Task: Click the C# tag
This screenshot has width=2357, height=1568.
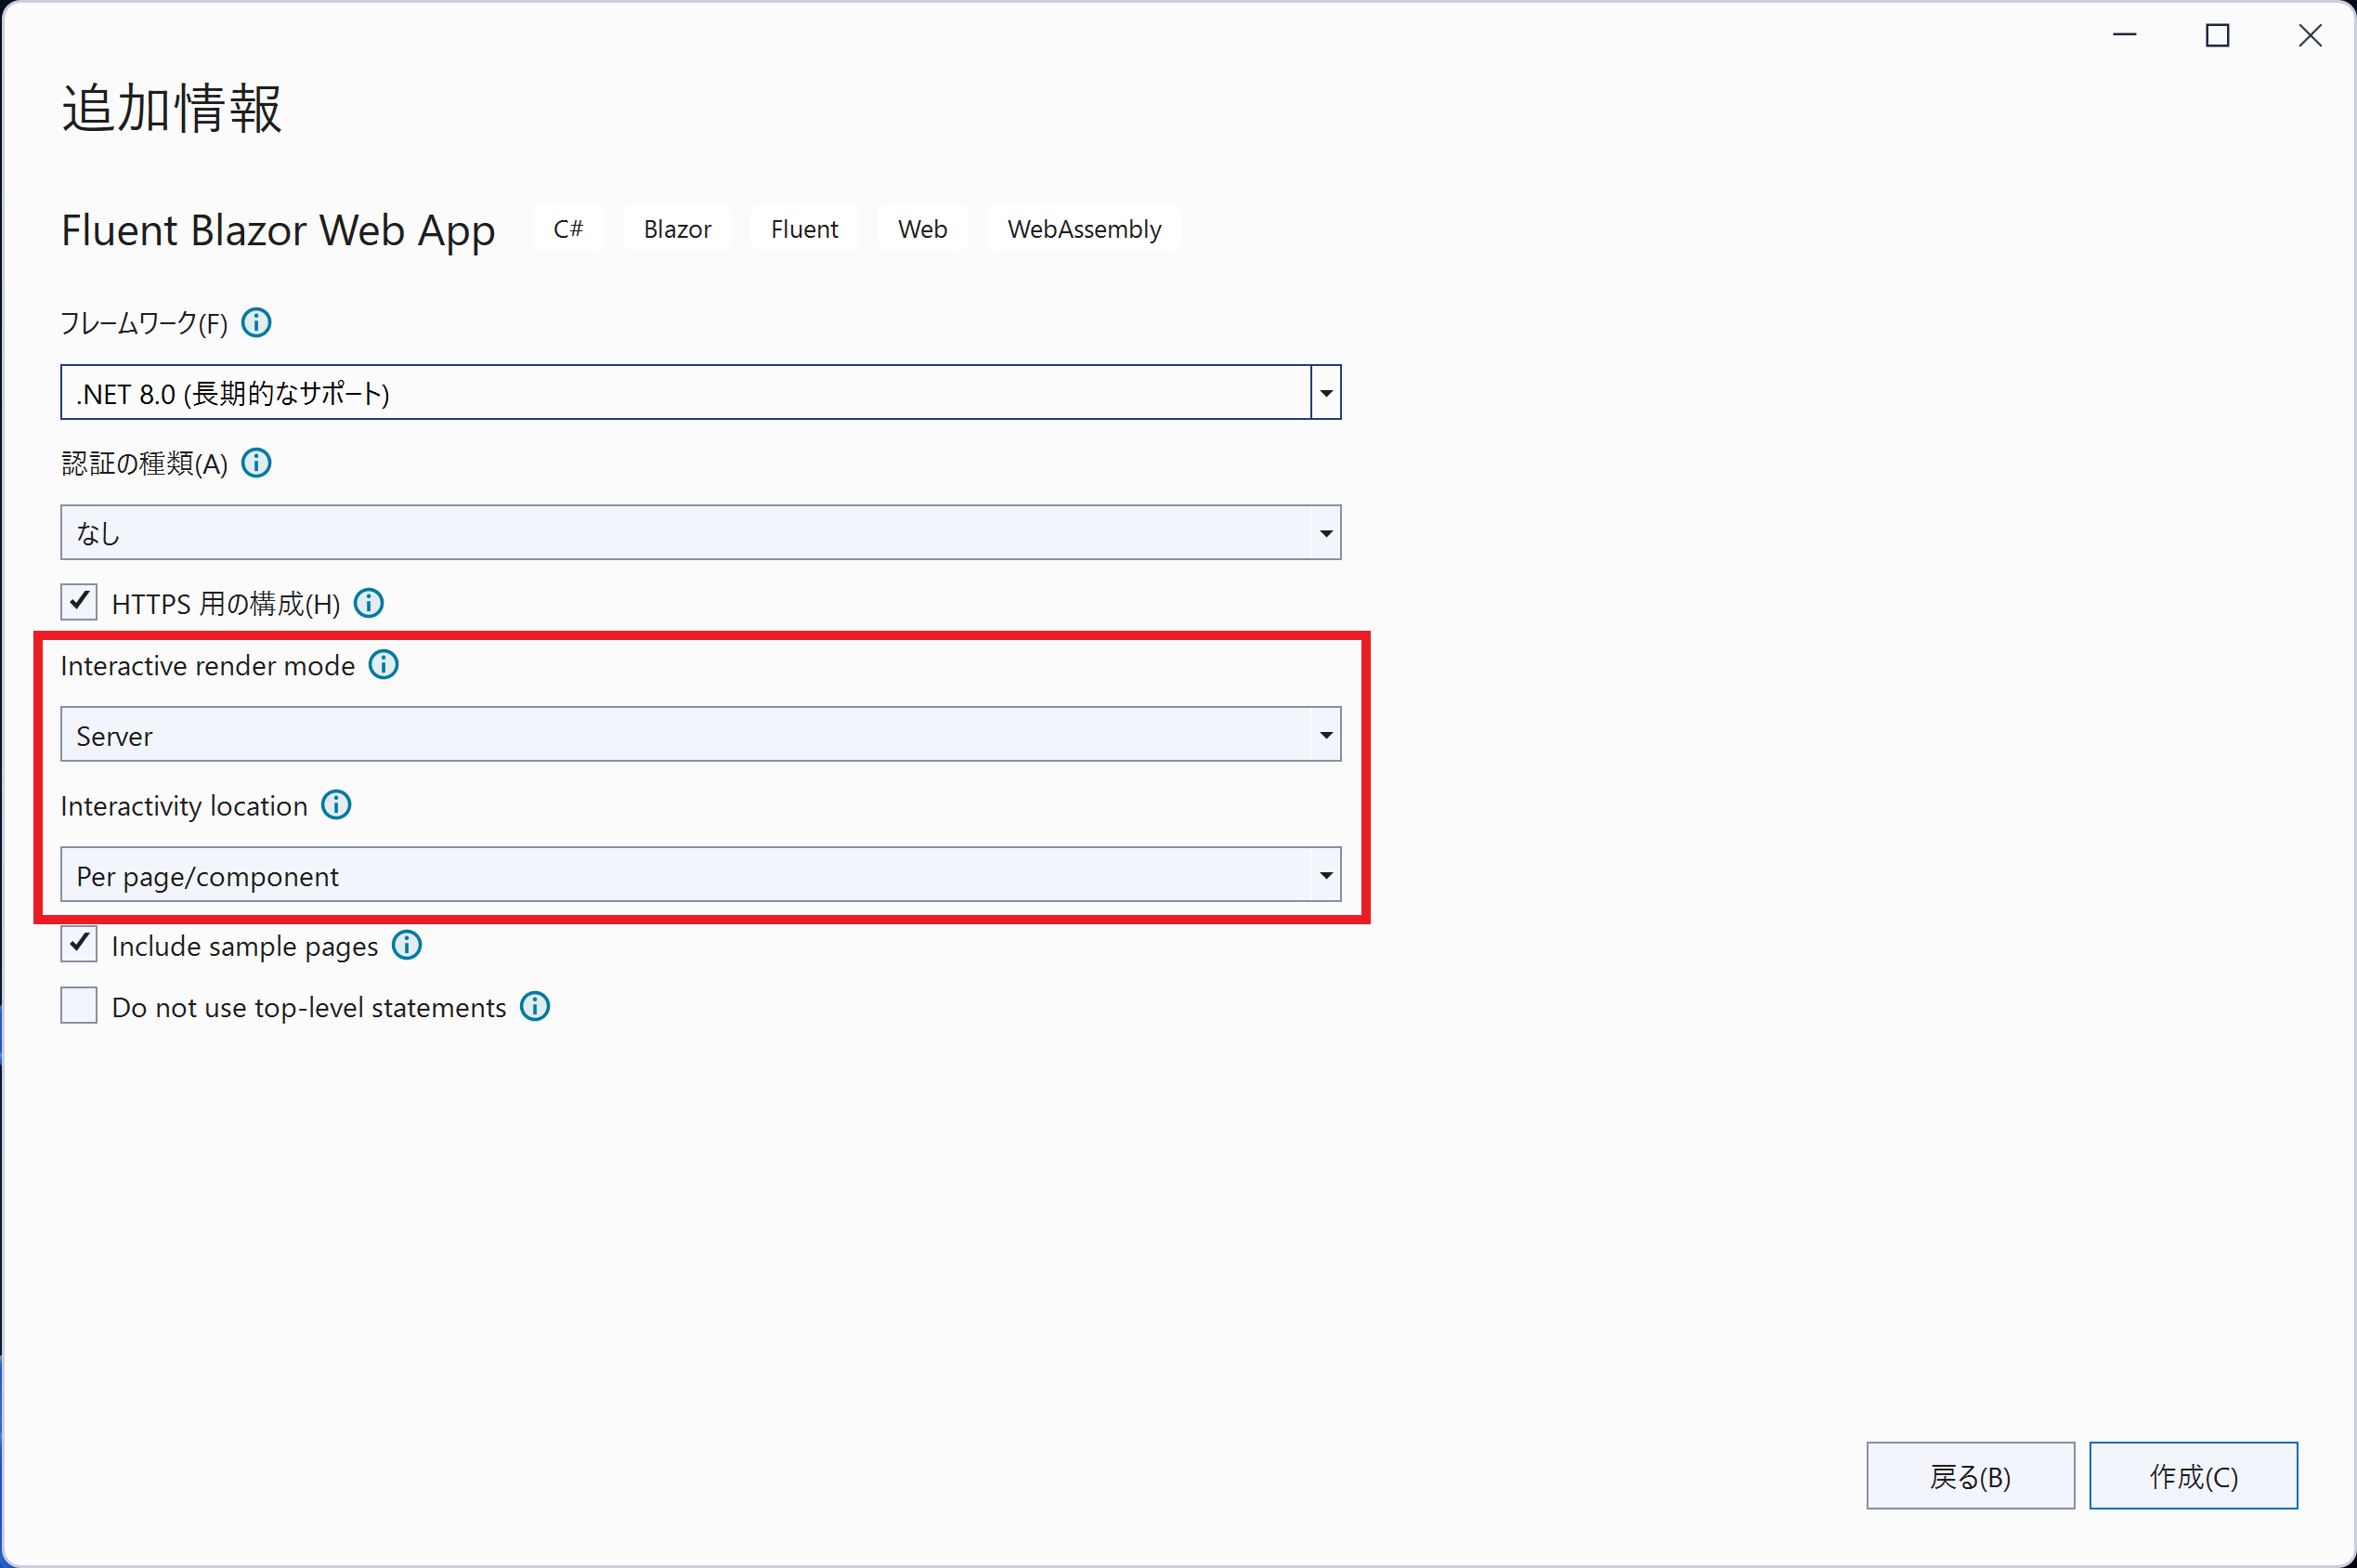Action: click(568, 229)
